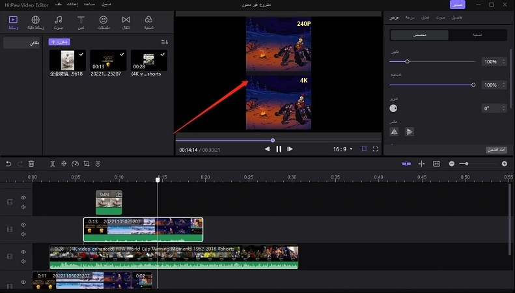Click the preview crop frame icon
The image size is (515, 293).
pyautogui.click(x=364, y=149)
